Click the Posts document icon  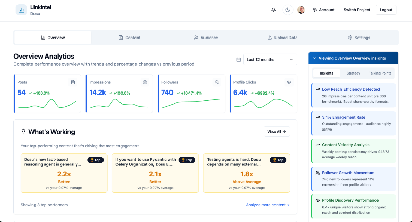tap(73, 82)
